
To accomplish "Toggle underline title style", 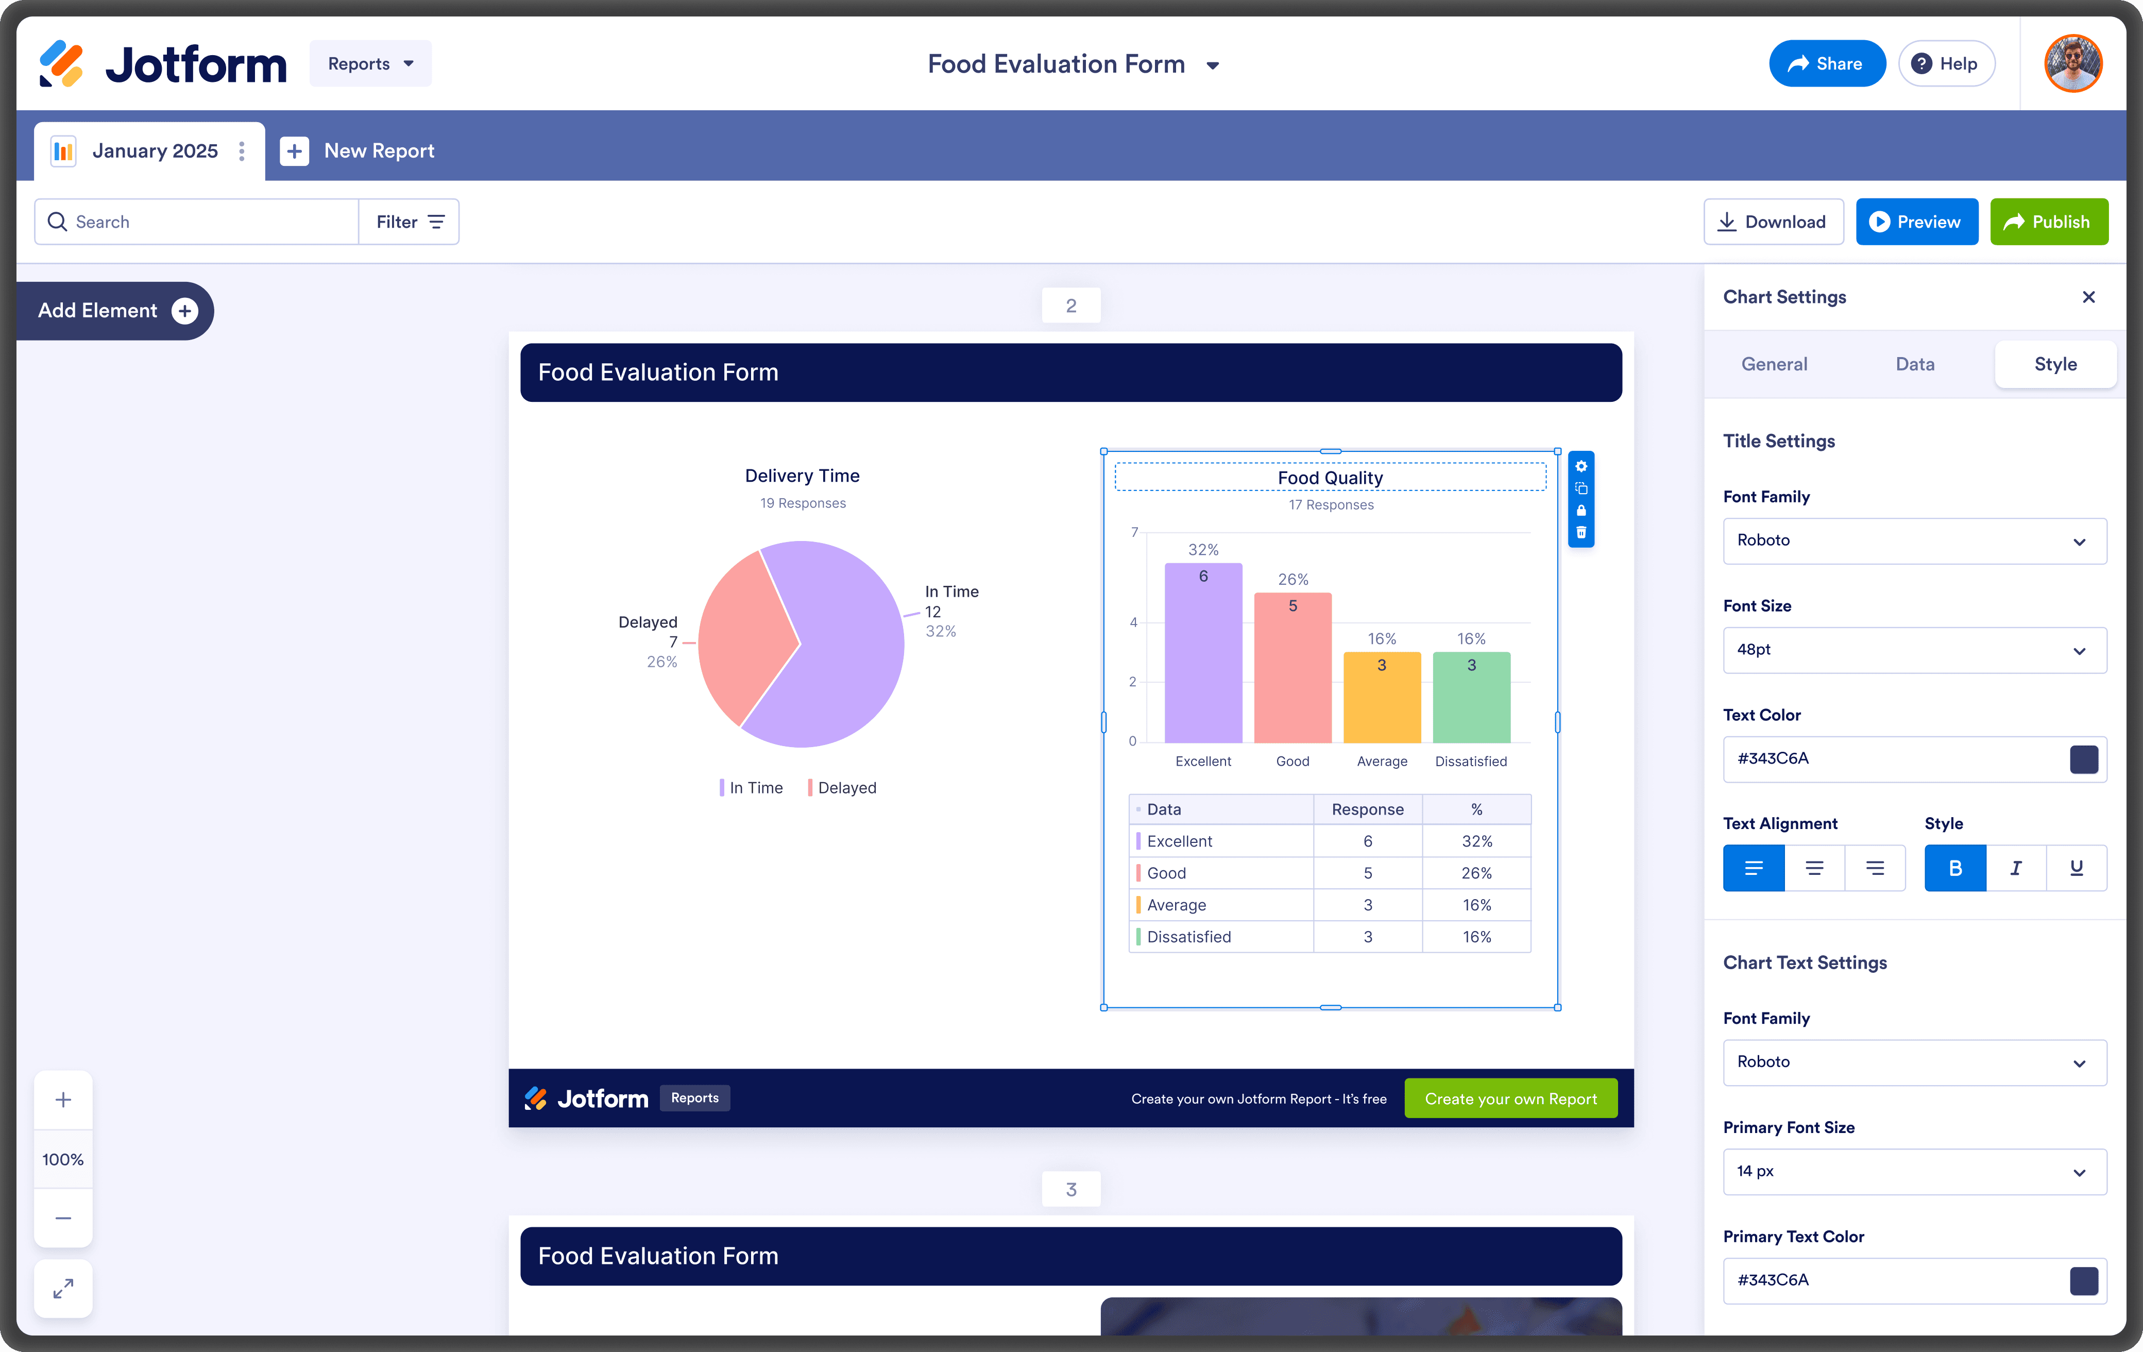I will point(2076,868).
